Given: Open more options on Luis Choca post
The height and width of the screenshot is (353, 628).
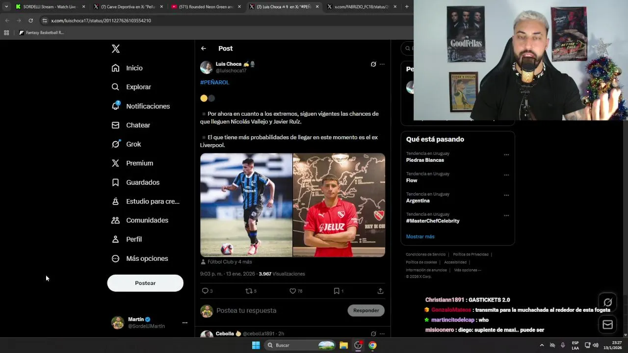Looking at the screenshot, I should point(382,64).
